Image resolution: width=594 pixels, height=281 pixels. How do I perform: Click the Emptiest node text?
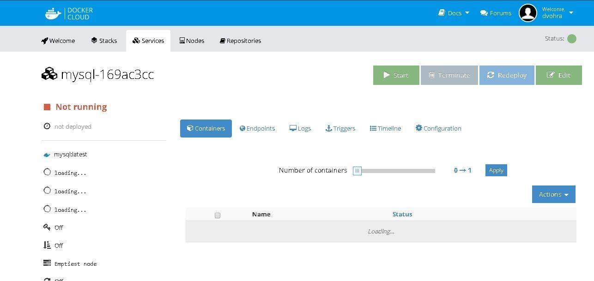tap(75, 264)
